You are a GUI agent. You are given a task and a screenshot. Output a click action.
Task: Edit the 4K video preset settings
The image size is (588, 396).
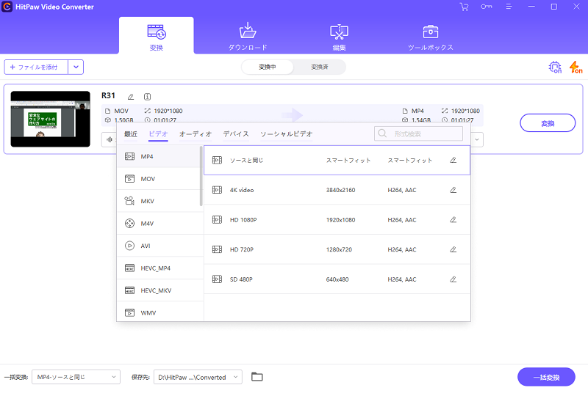(453, 190)
